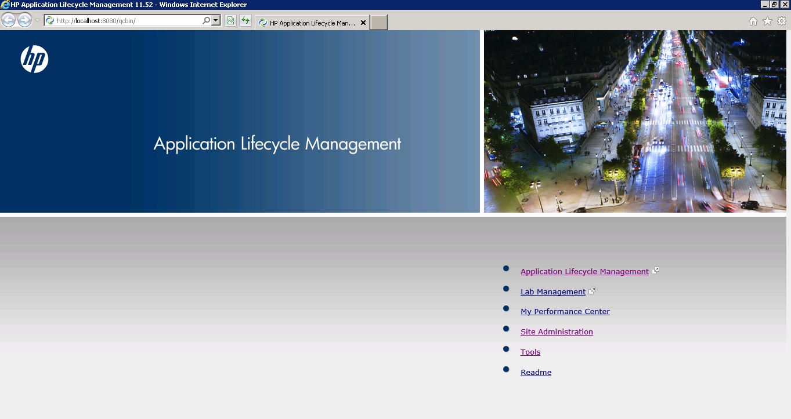Viewport: 791px width, 419px height.
Task: Open the browser Tools gear icon
Action: 782,21
